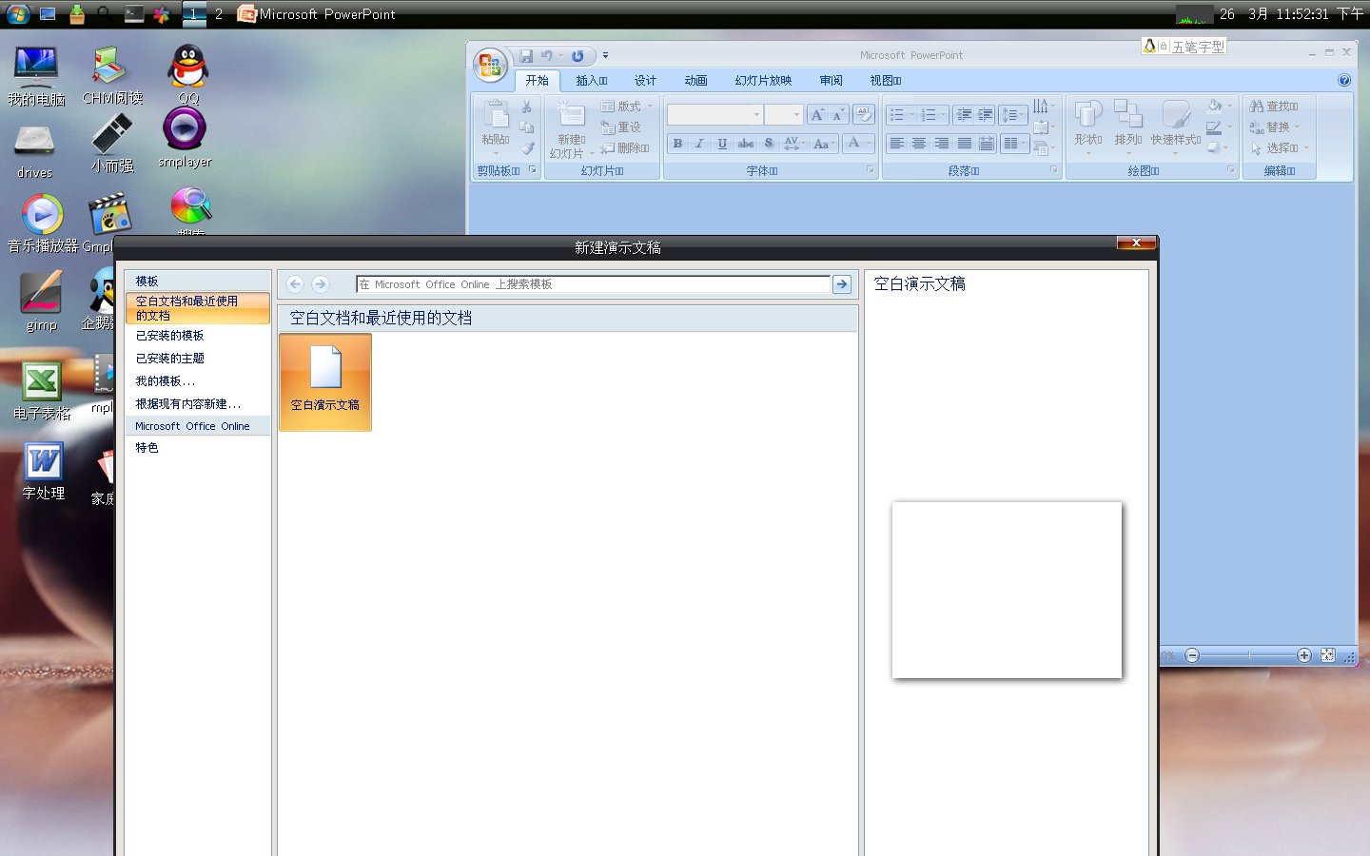Open the 形状 shapes gallery dropdown
Screen dimensions: 1370x856
(x=1088, y=126)
